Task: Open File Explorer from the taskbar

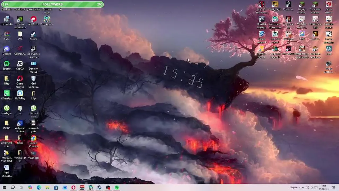Action: 47,188
